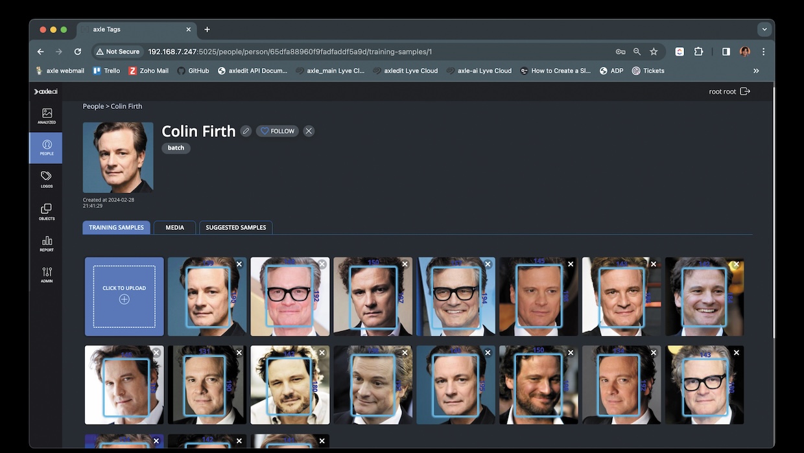Open the axledit API Docum... bookmark

pyautogui.click(x=253, y=71)
